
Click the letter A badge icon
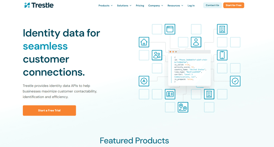pyautogui.click(x=144, y=81)
